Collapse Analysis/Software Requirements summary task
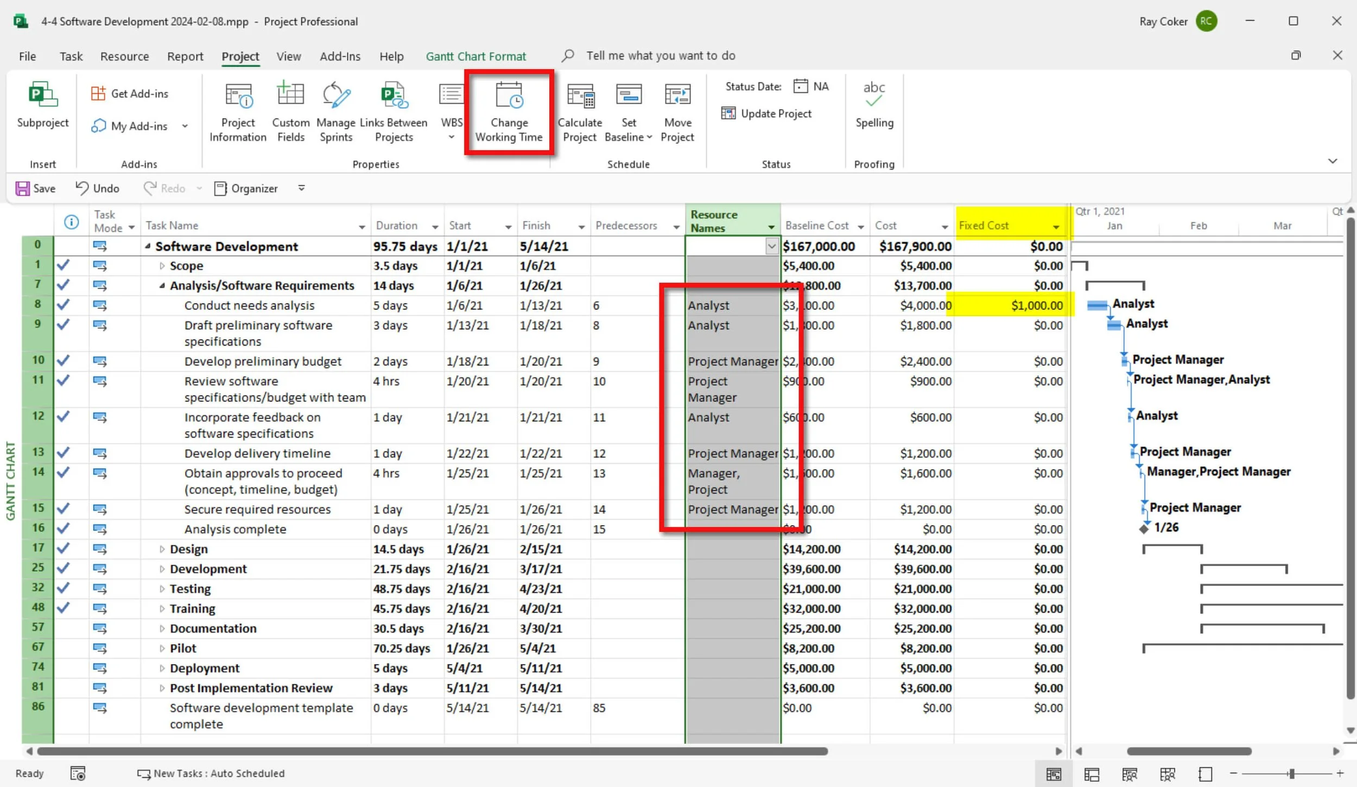 click(162, 286)
